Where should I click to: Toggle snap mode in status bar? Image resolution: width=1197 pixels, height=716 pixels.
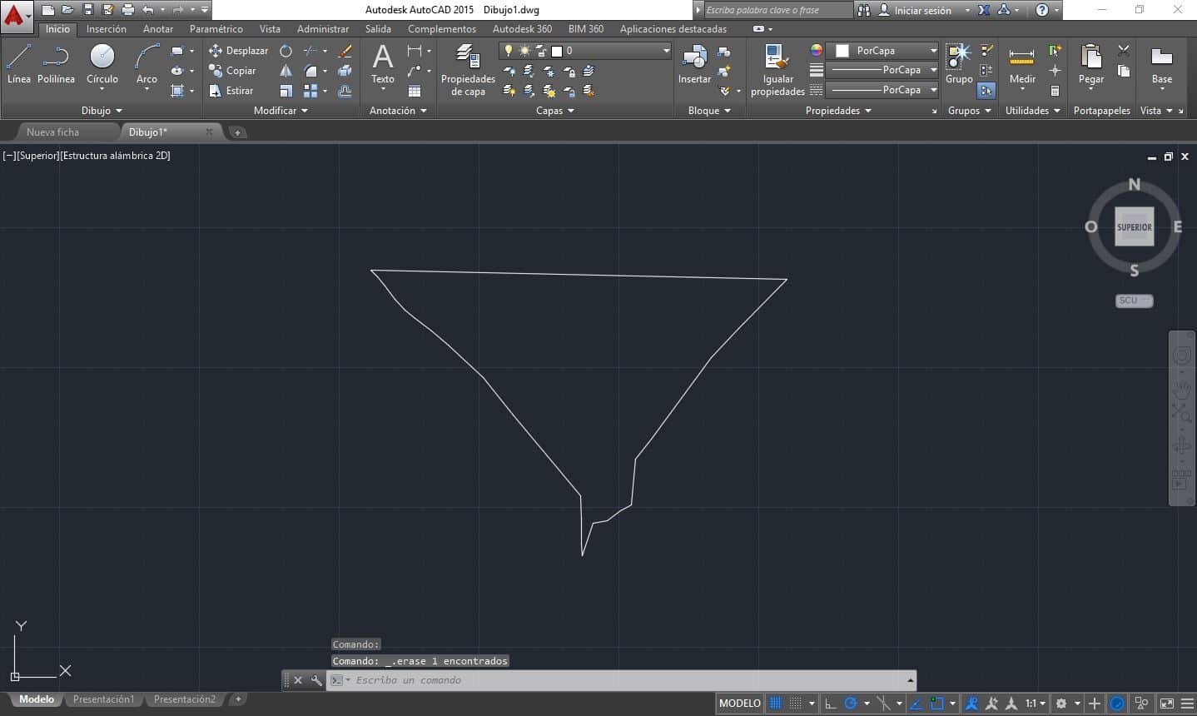pos(796,704)
